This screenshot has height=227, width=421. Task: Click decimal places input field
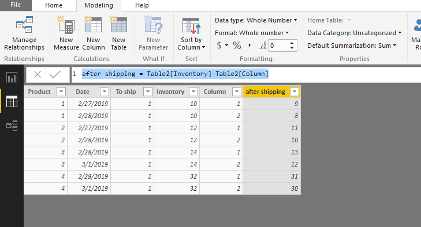coord(279,46)
